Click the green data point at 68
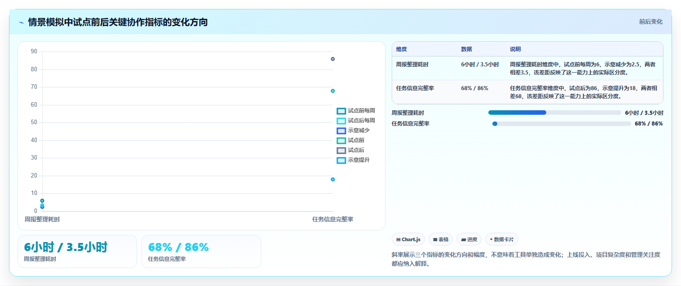Viewport: 681px width, 286px height. click(x=333, y=91)
